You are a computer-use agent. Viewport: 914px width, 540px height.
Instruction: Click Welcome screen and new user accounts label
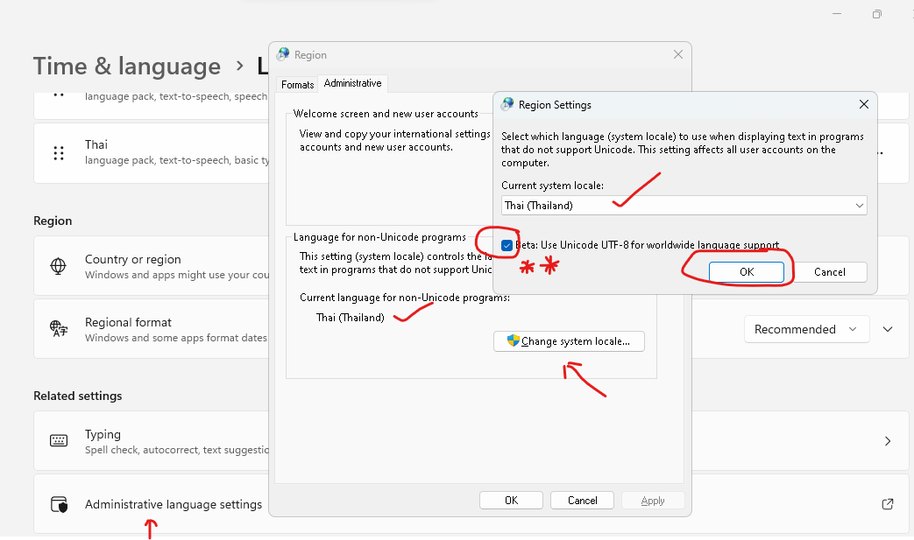386,114
